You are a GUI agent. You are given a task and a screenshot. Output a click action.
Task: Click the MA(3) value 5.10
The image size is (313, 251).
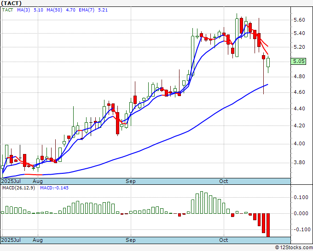pos(38,10)
